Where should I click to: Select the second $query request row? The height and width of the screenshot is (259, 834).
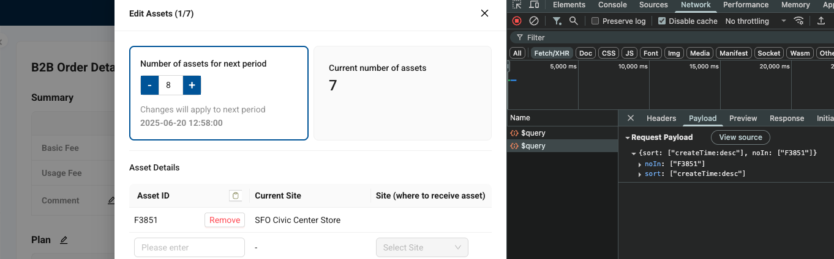point(563,146)
